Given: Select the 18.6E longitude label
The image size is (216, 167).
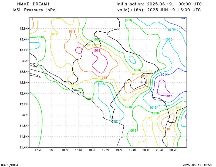Looking at the screenshot, I should pos(79,150).
